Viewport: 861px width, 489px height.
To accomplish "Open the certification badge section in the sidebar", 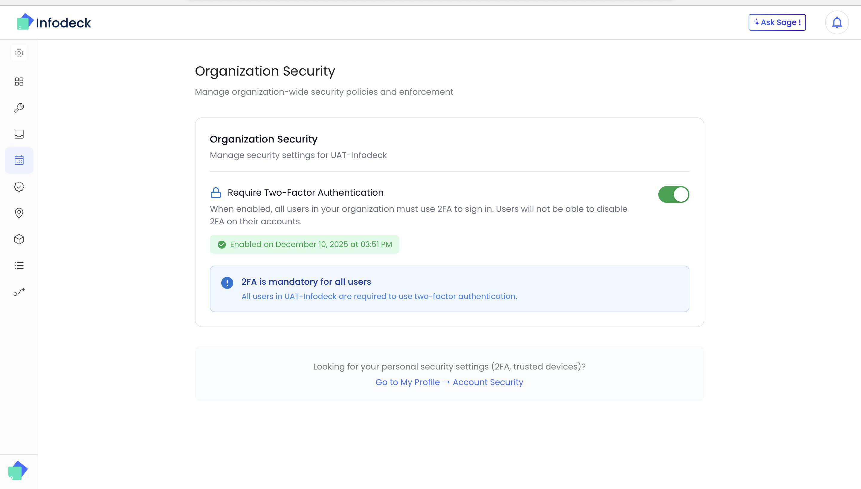I will coord(19,187).
